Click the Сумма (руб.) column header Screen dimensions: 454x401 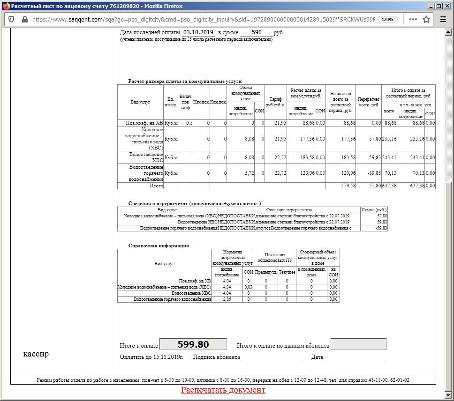tap(374, 210)
